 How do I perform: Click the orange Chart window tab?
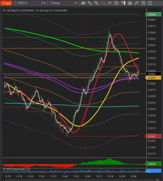pos(6,3)
